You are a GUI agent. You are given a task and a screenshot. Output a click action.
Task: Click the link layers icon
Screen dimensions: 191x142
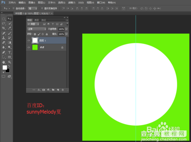point(34,90)
